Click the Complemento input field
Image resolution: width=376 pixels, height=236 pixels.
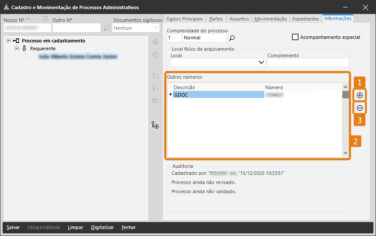pyautogui.click(x=308, y=62)
